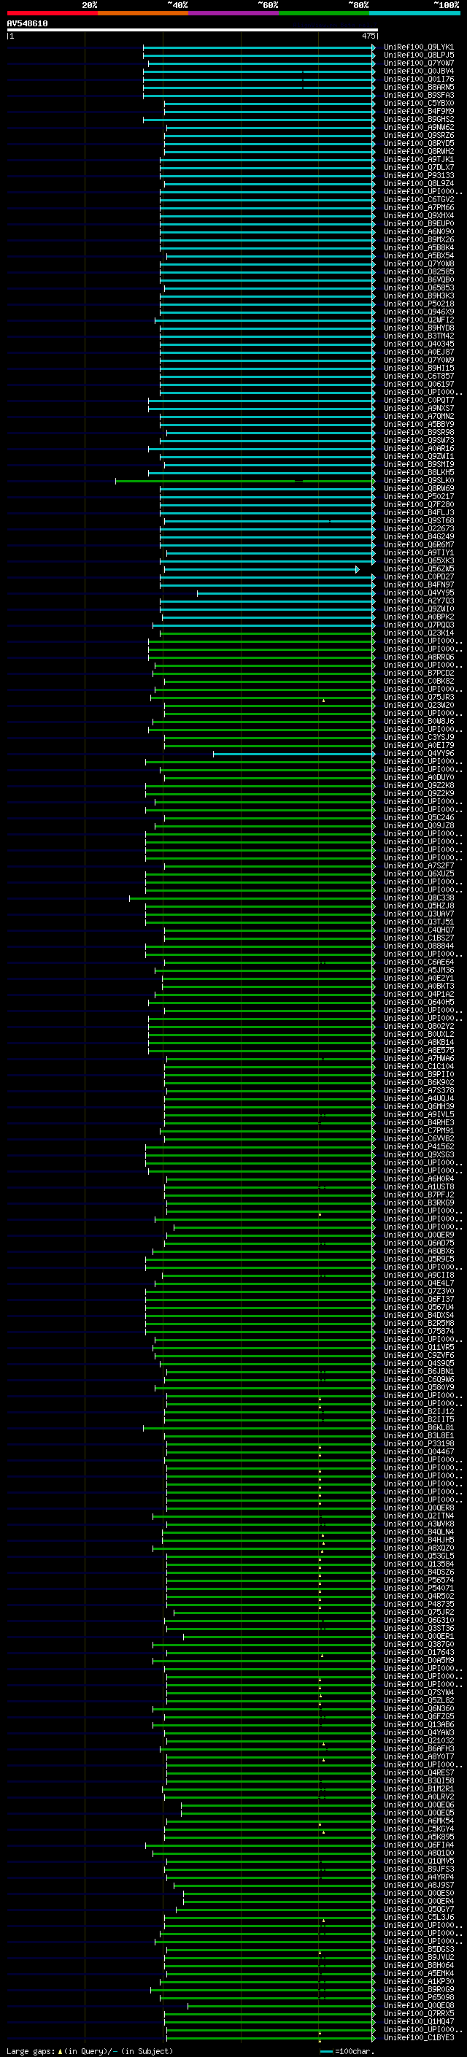Pick the UniRef100_Q9SW73 entry
The width and height of the screenshot is (467, 2057).
coord(419,441)
